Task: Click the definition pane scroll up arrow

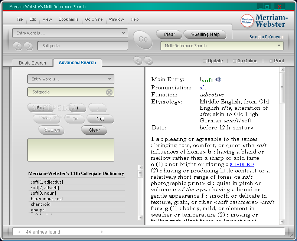Action: [282, 70]
